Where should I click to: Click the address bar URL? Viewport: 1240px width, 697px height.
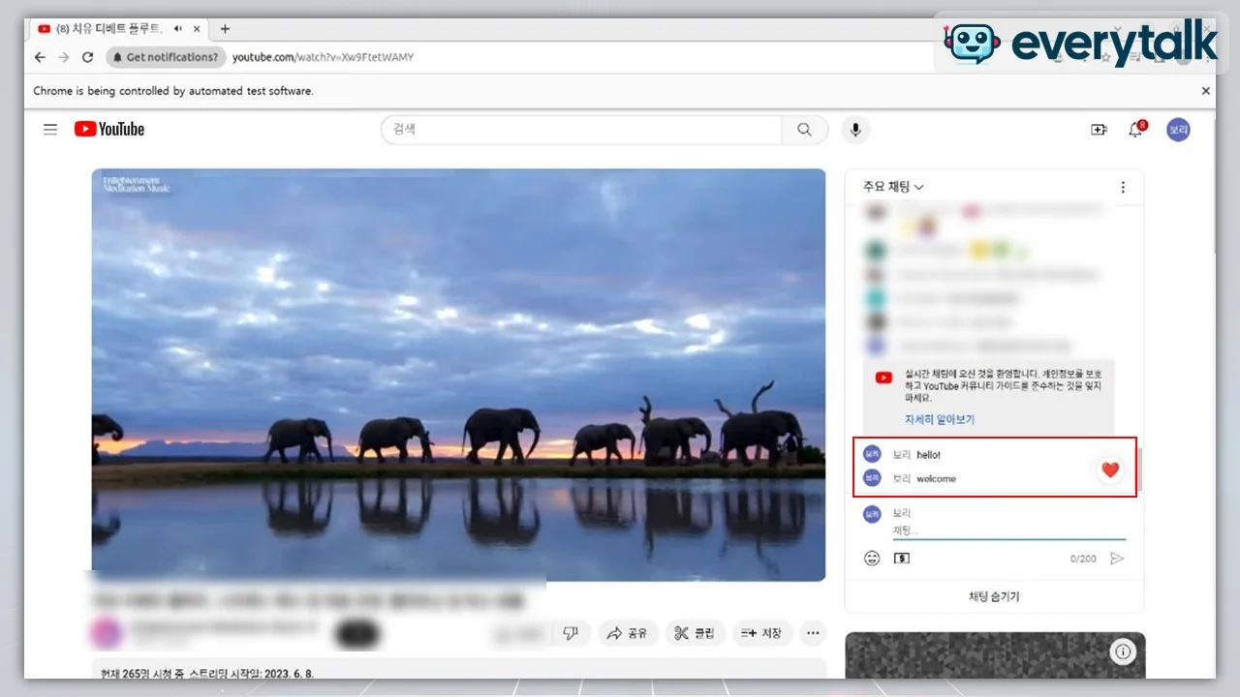(323, 57)
